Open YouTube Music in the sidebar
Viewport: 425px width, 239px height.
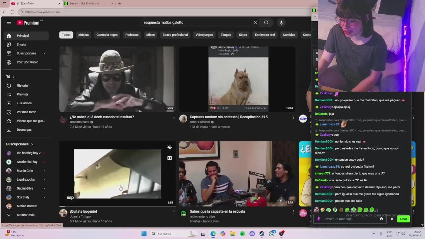pyautogui.click(x=27, y=62)
